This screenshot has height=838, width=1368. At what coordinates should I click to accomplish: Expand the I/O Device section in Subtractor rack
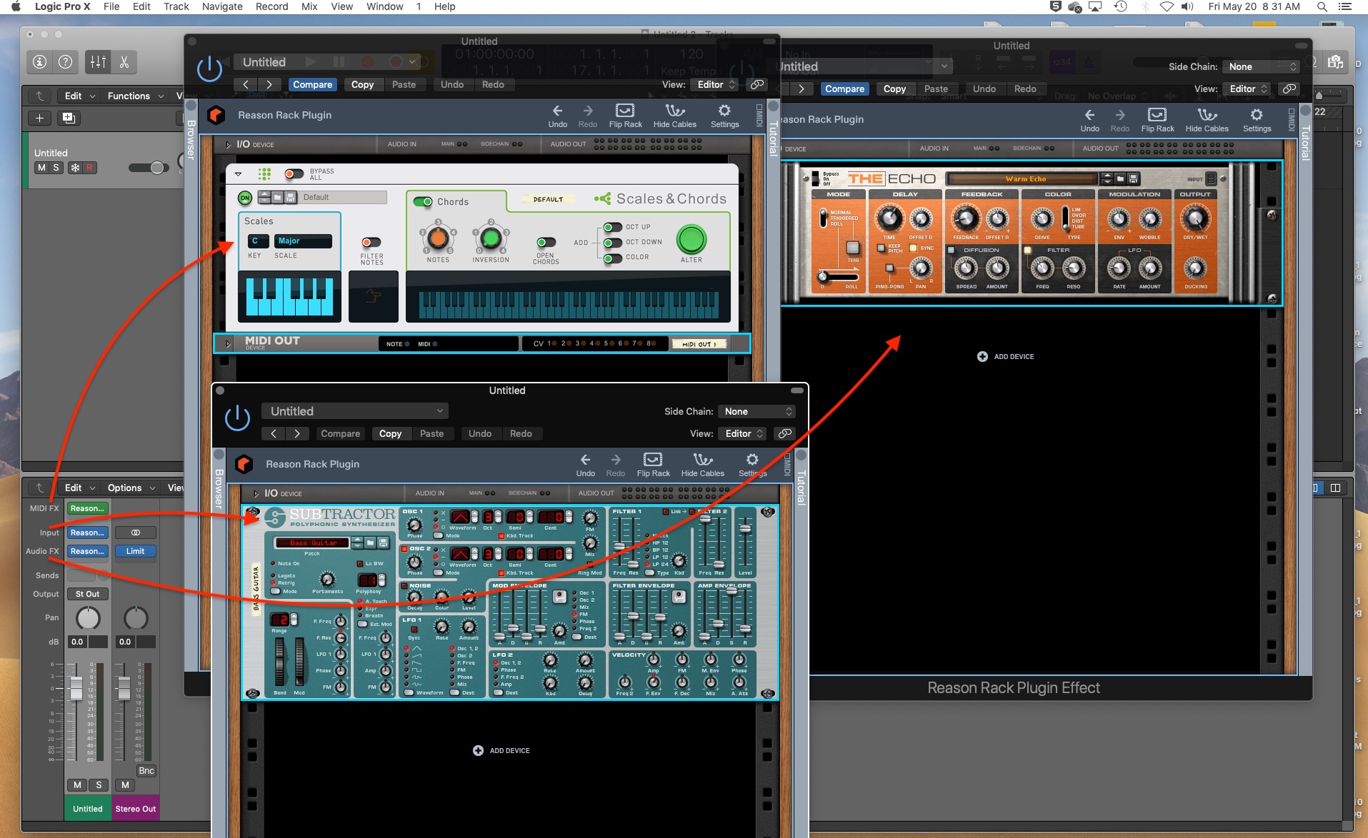(x=256, y=493)
